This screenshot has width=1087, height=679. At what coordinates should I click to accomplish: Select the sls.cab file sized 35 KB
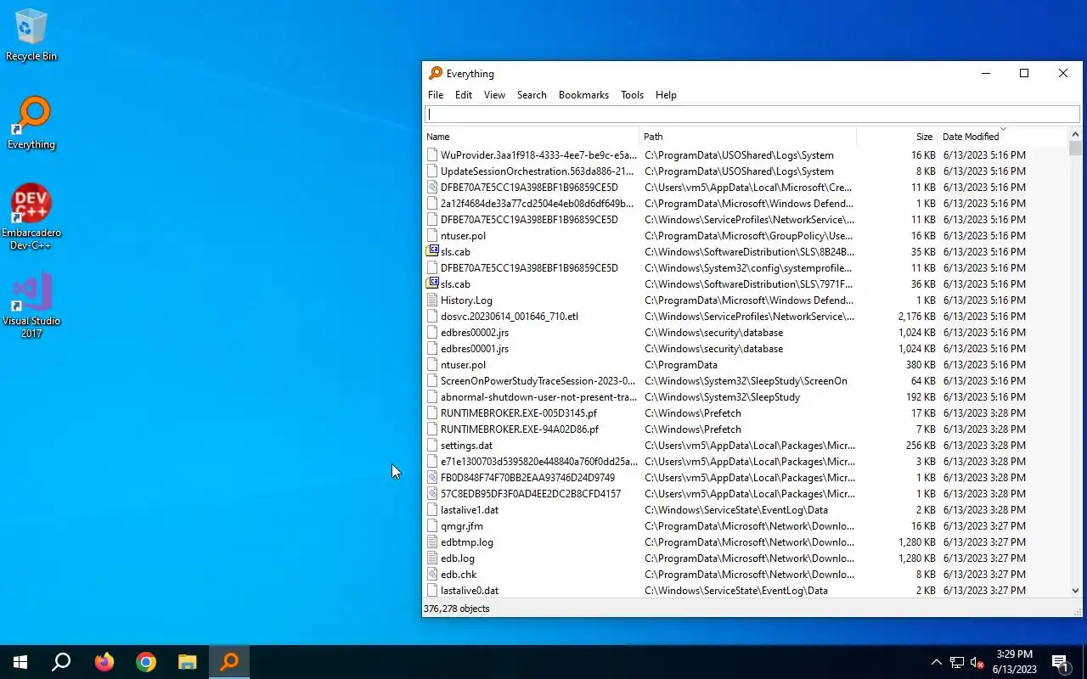click(x=746, y=252)
